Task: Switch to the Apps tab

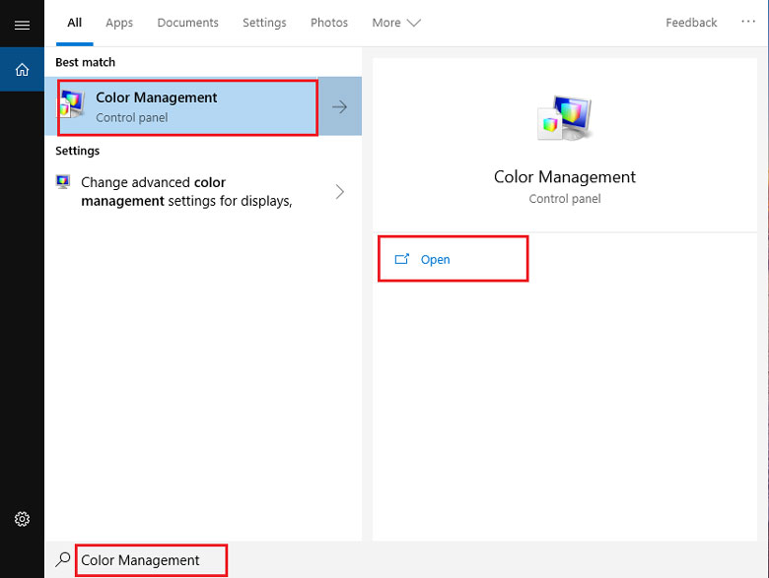Action: (x=119, y=23)
